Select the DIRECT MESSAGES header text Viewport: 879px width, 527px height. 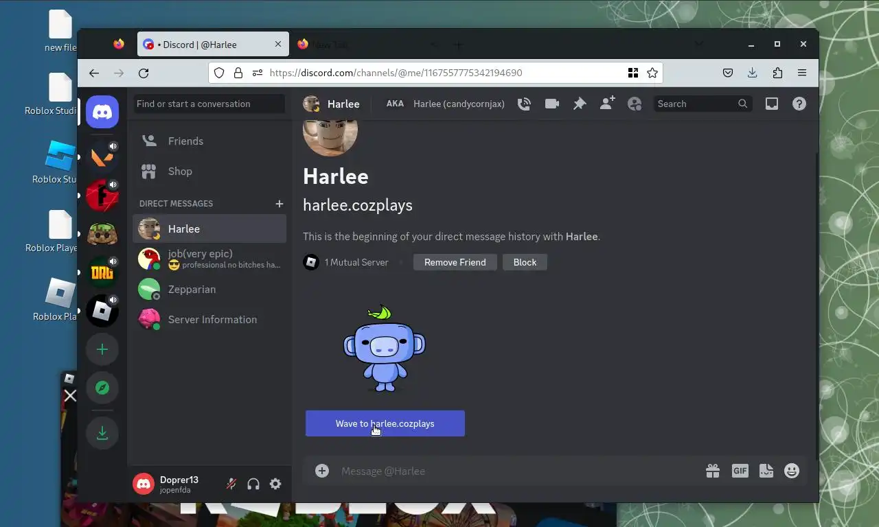click(176, 203)
